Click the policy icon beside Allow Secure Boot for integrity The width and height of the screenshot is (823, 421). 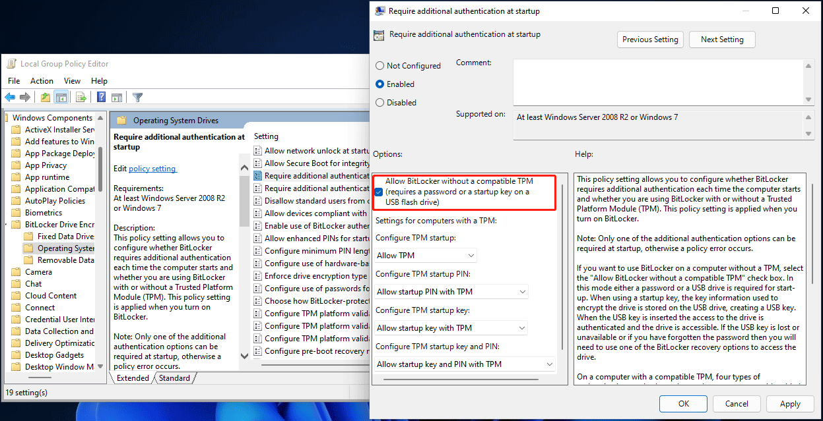click(258, 163)
